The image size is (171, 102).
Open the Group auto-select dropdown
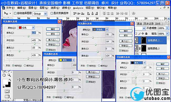[x=45, y=14]
